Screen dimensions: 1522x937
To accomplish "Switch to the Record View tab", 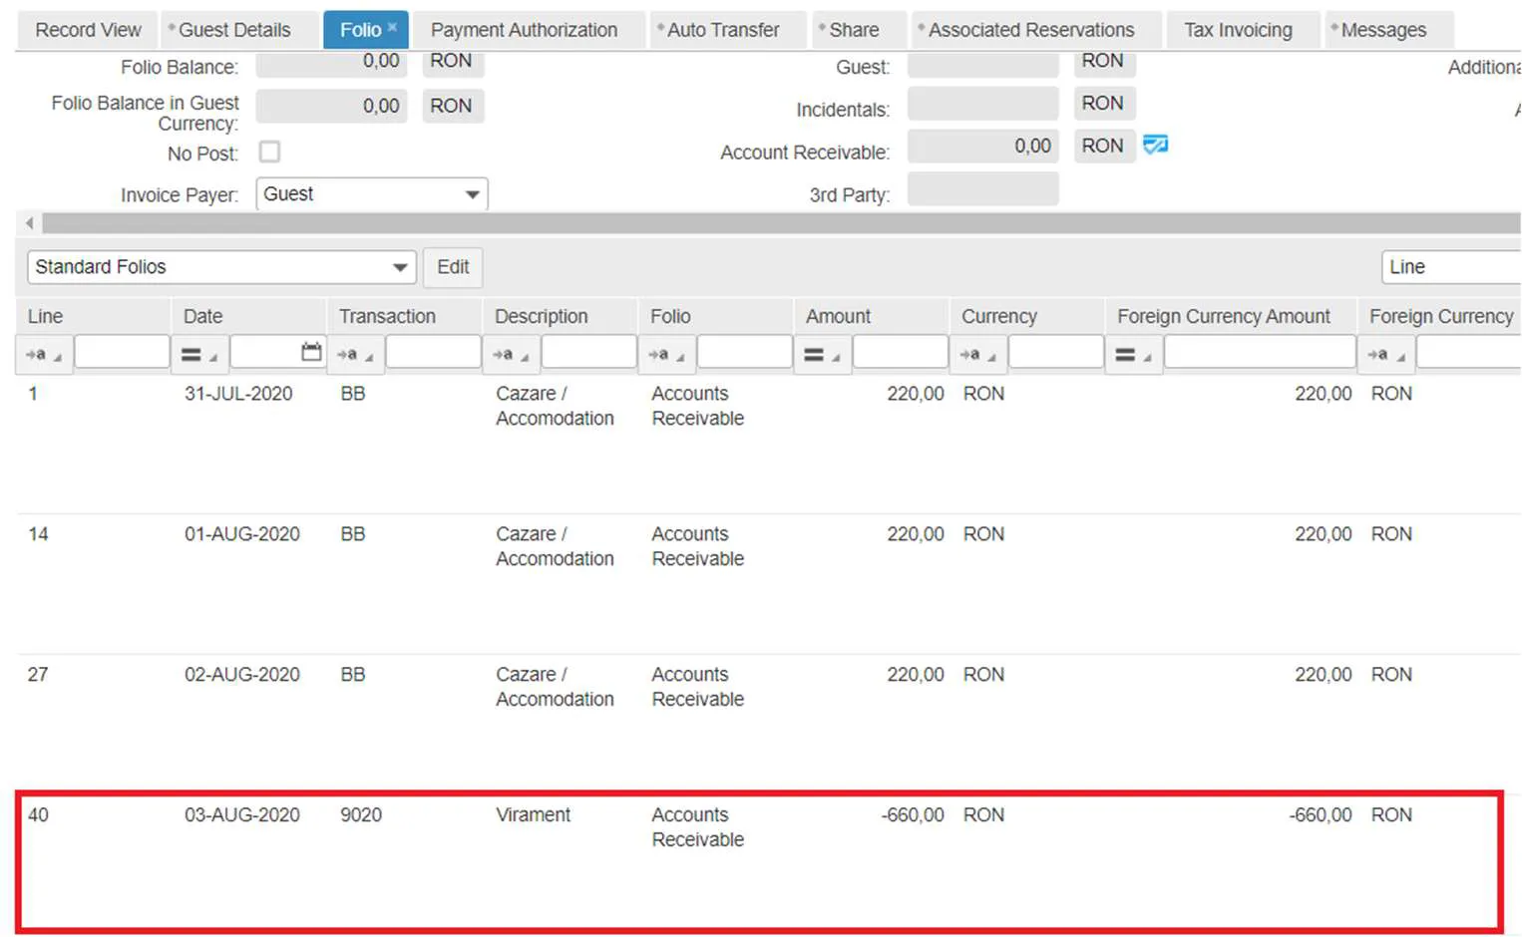I will 88,30.
